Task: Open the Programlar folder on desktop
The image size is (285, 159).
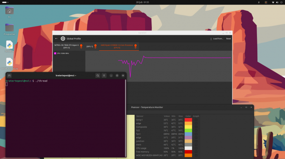Action: 9,28
